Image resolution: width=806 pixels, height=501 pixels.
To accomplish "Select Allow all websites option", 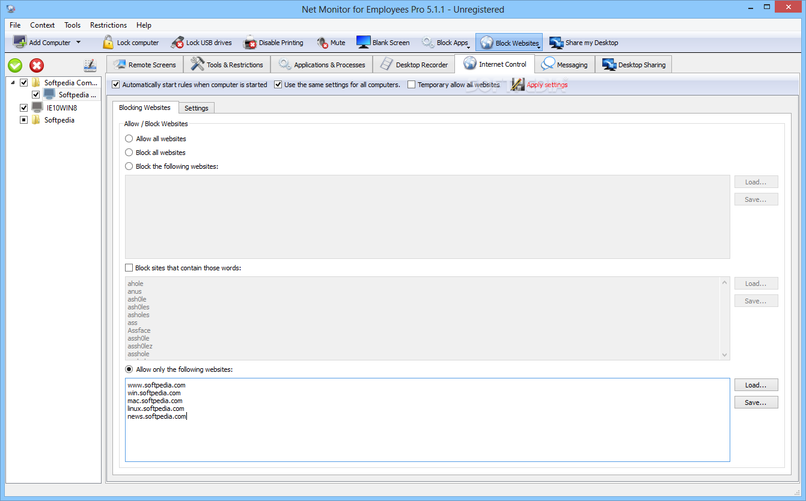I will (x=129, y=139).
